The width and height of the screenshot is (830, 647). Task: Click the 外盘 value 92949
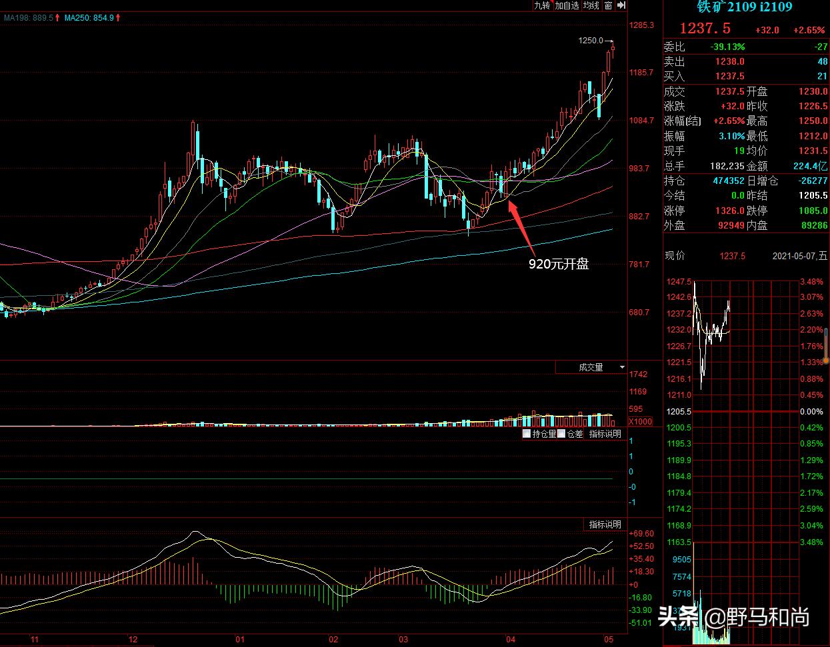(732, 225)
